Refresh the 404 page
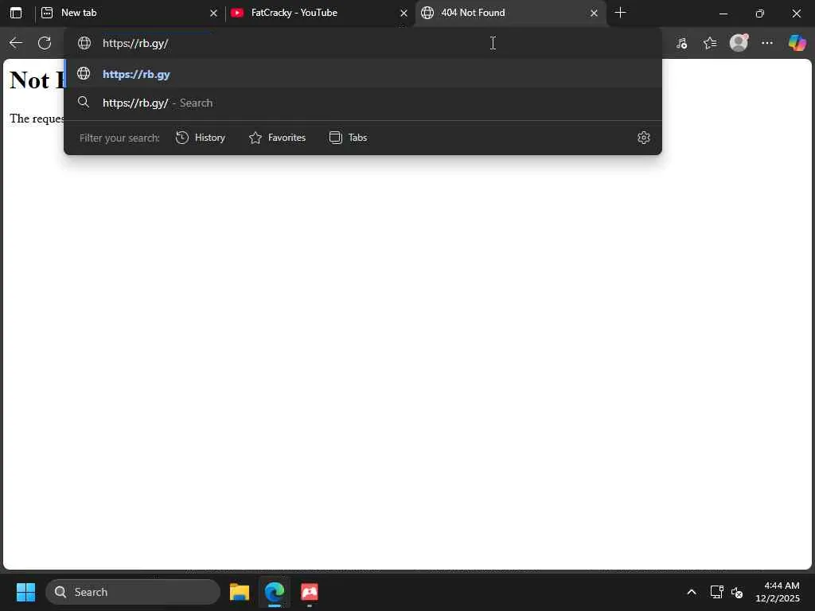 [45, 43]
